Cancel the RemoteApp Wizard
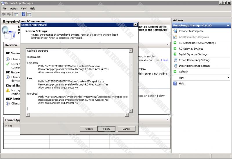Image resolution: width=232 pixels, height=159 pixels. tap(126, 129)
